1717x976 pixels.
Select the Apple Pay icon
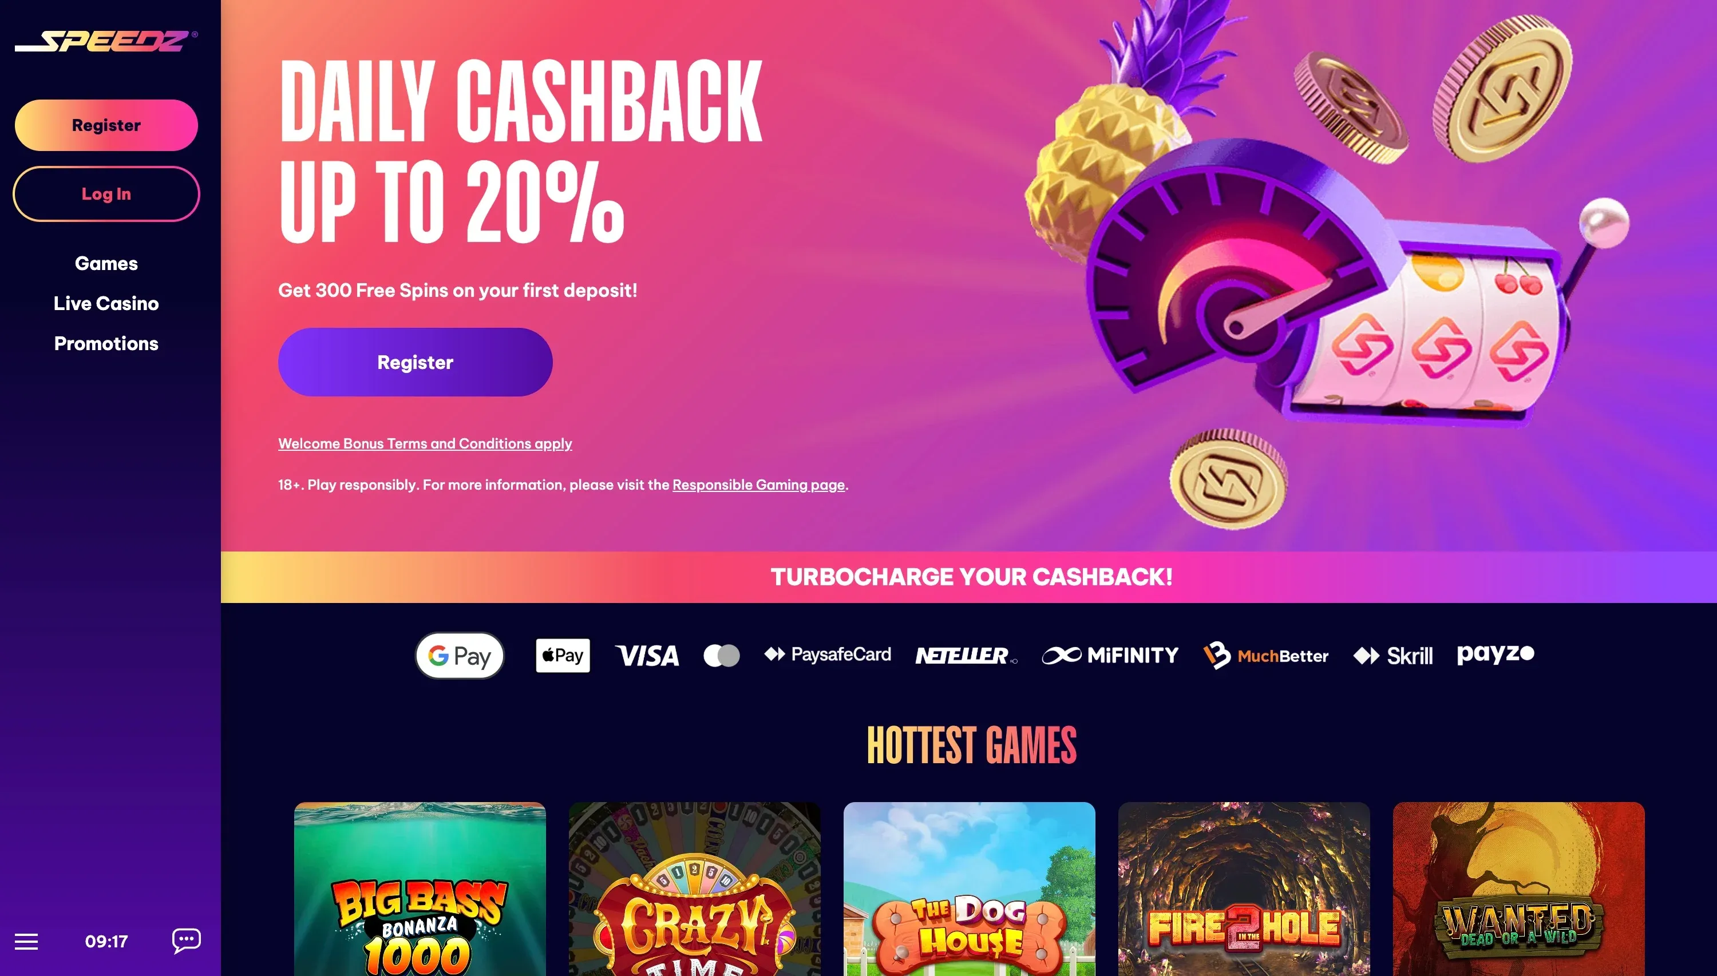(x=563, y=656)
